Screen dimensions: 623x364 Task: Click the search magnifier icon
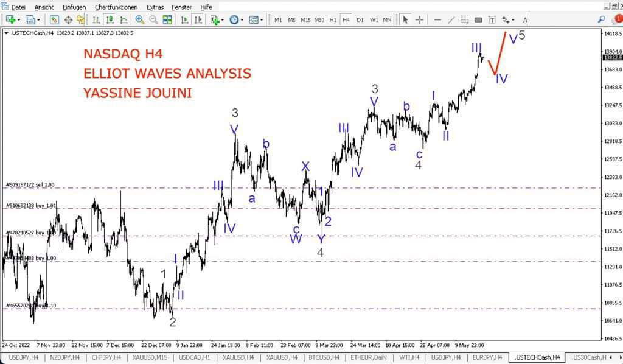tap(601, 19)
